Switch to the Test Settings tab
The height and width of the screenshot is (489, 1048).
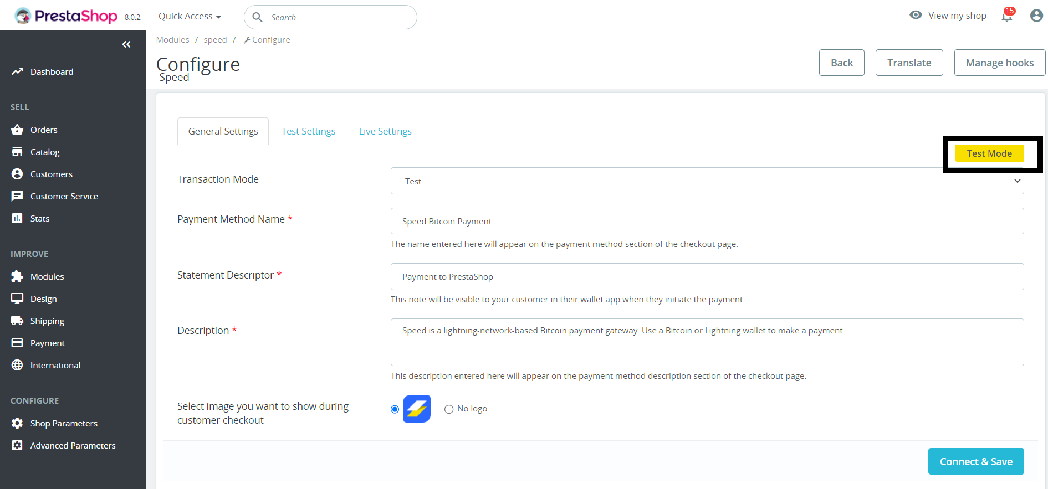(308, 131)
